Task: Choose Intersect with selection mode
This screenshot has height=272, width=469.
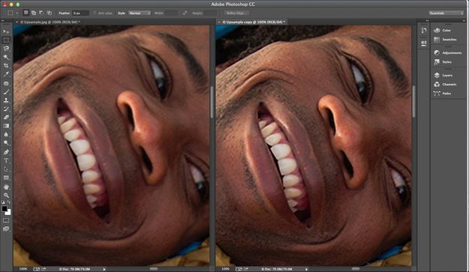Action: pos(49,13)
